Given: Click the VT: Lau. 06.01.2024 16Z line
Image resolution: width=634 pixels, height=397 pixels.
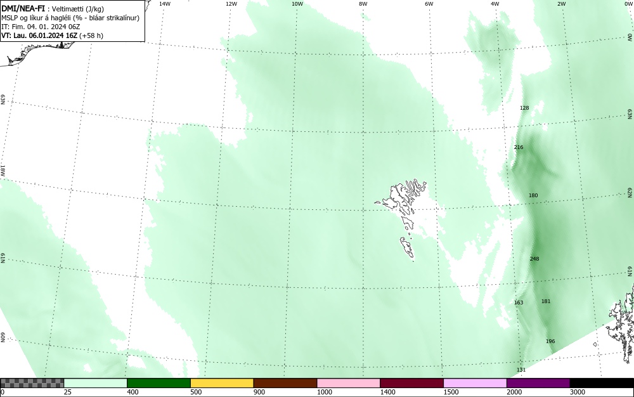Looking at the screenshot, I should pos(52,36).
